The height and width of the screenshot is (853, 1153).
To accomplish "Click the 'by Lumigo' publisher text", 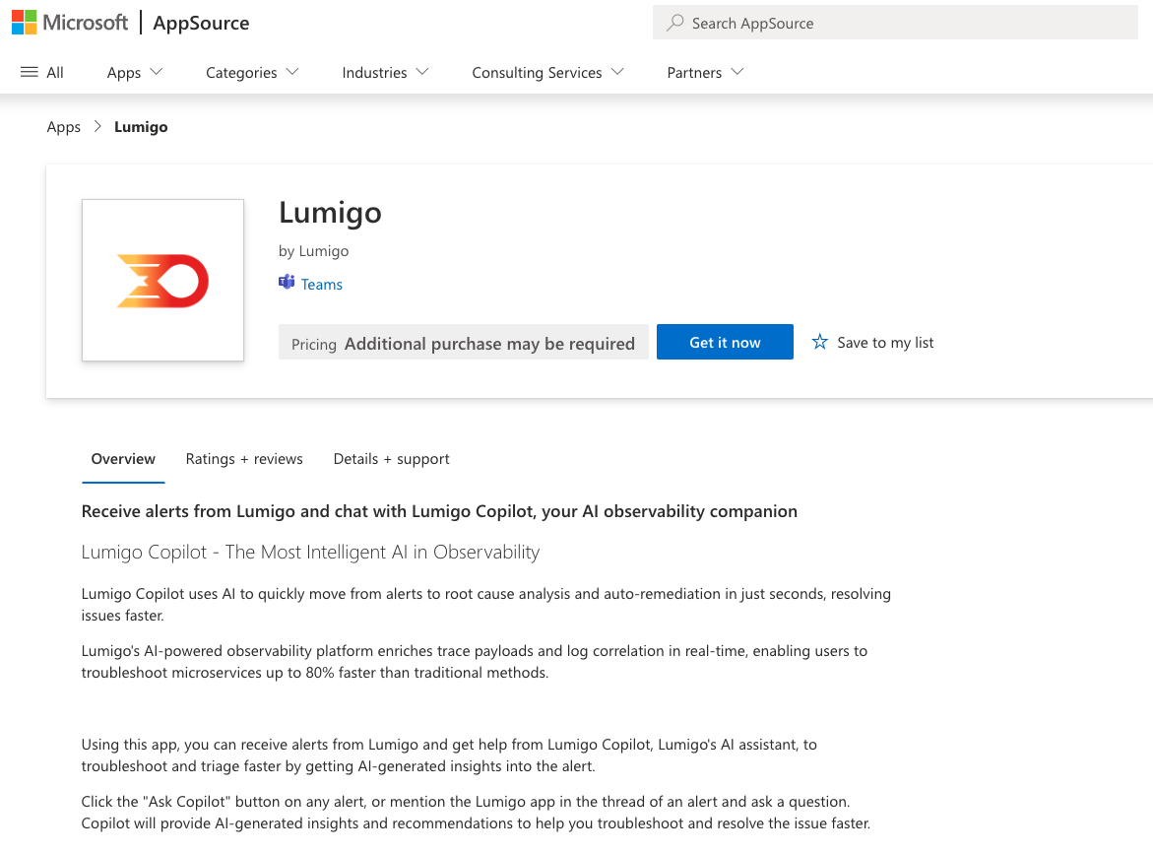I will [x=313, y=251].
